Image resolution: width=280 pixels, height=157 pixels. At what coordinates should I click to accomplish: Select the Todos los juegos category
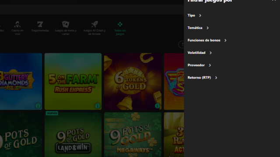(120, 28)
